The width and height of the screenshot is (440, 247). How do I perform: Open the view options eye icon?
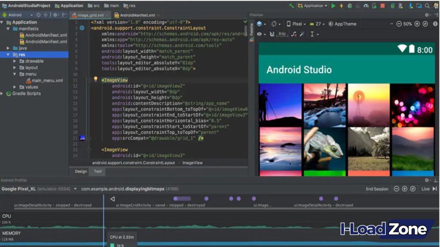(260, 33)
